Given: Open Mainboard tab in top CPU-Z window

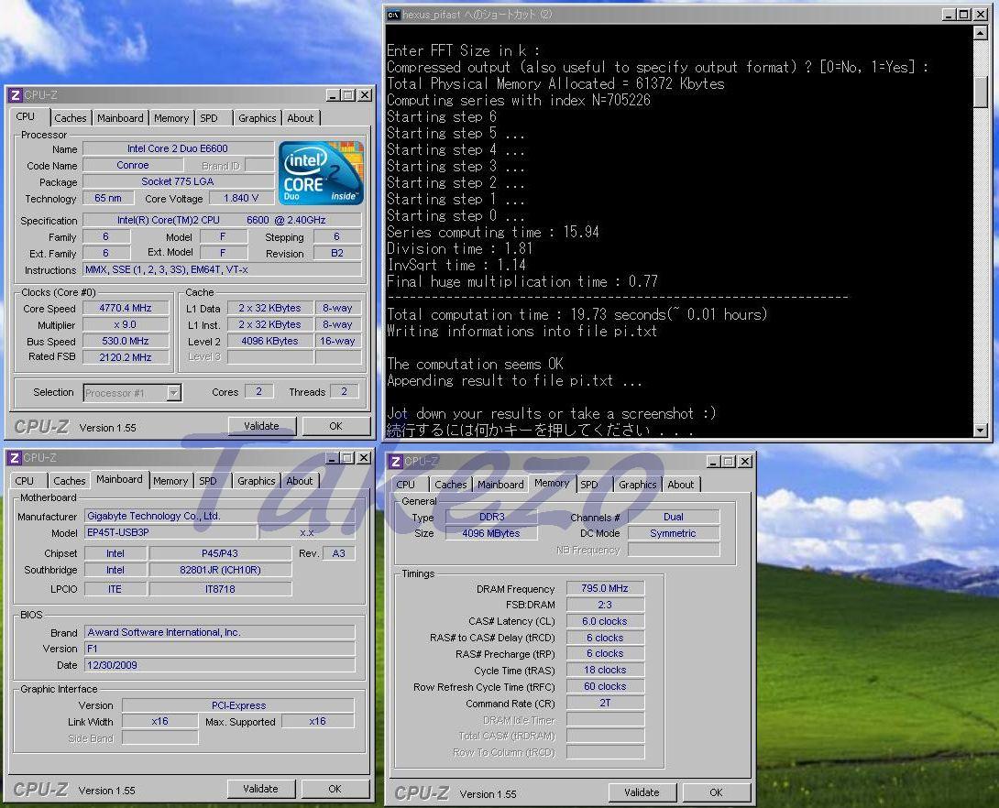Looking at the screenshot, I should (x=120, y=118).
